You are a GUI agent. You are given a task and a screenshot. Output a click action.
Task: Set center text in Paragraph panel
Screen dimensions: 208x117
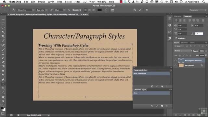[180, 20]
